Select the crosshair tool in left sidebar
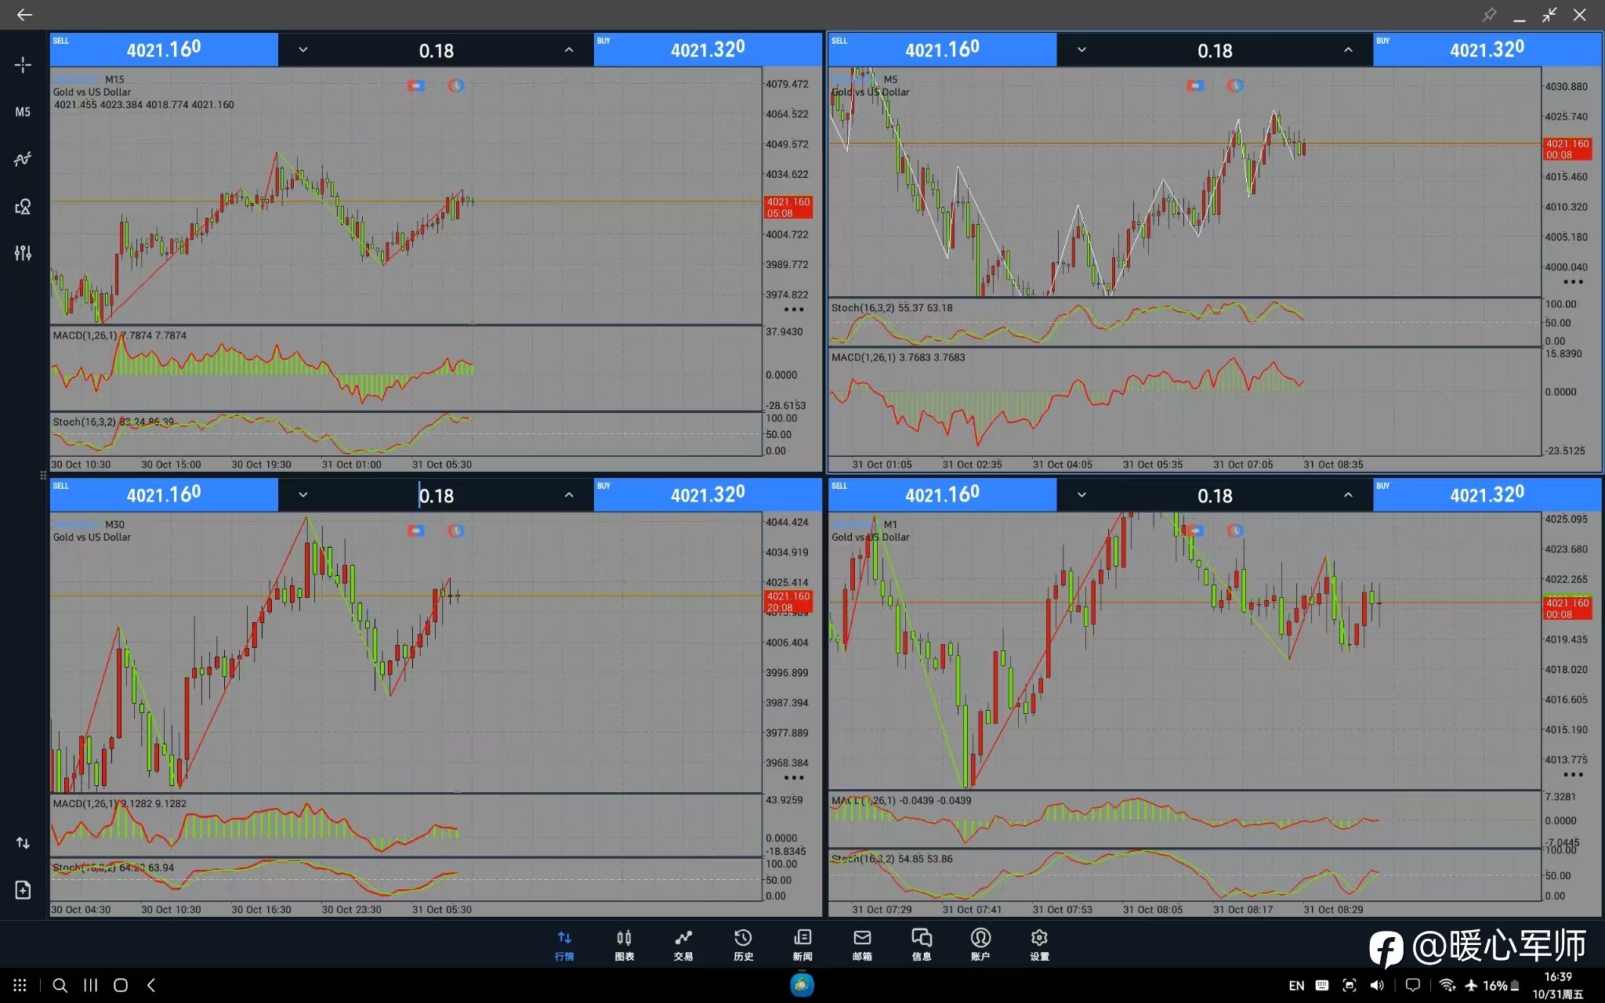This screenshot has height=1003, width=1605. [23, 65]
